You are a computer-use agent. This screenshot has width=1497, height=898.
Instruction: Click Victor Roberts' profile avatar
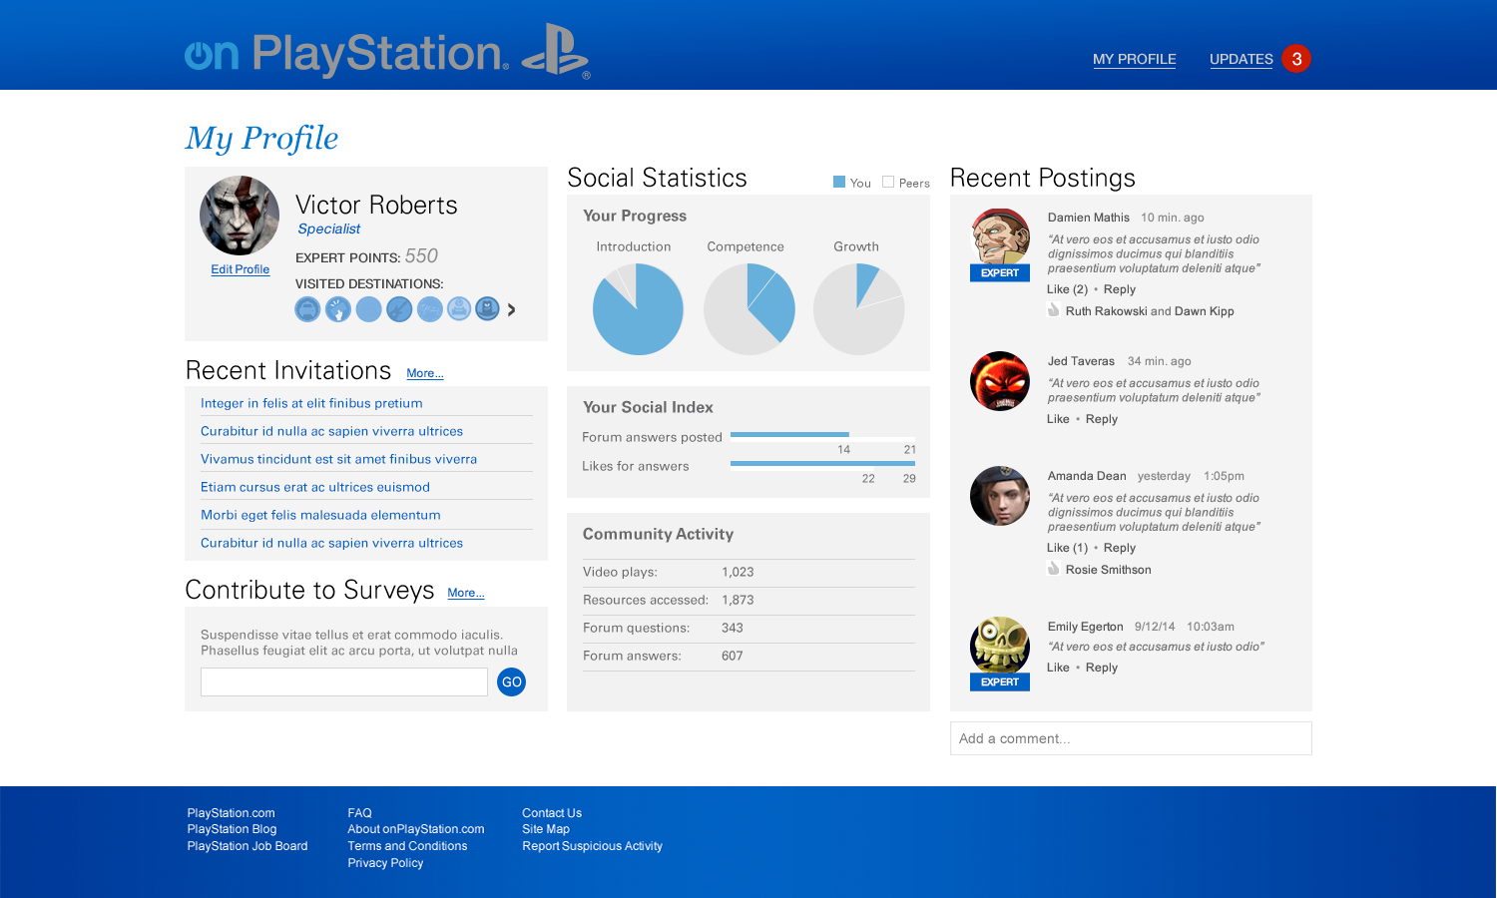(x=240, y=216)
